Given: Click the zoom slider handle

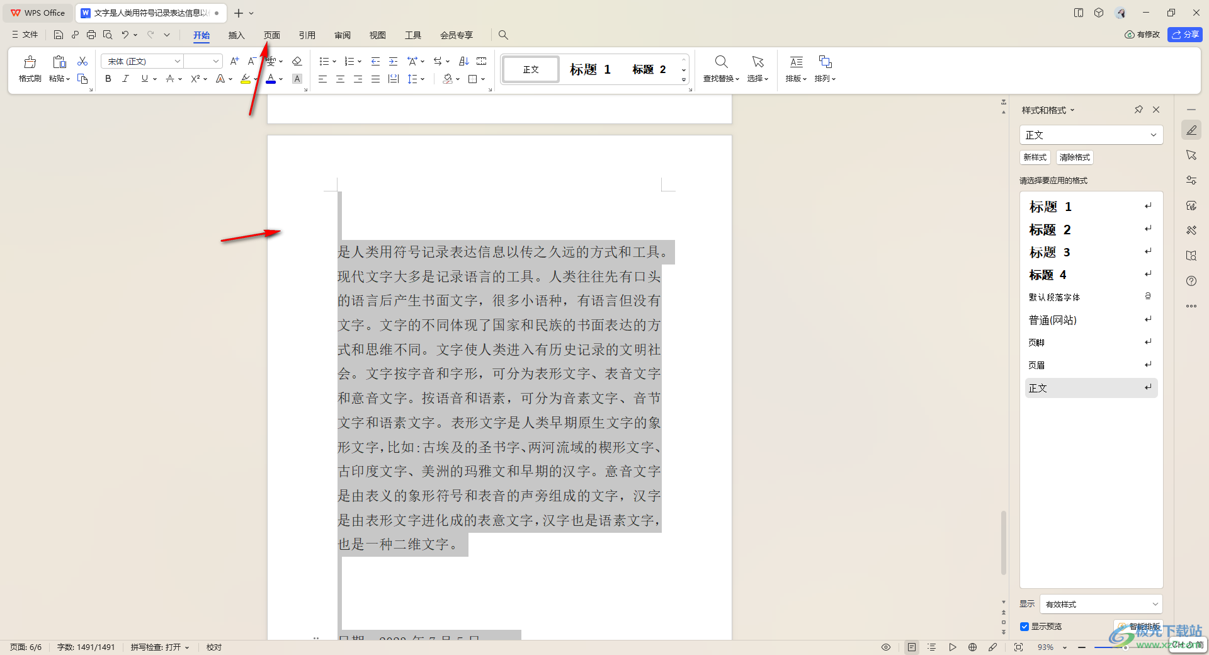Looking at the screenshot, I should click(1125, 647).
